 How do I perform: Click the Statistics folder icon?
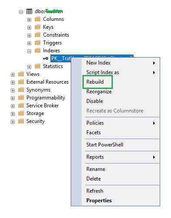[38, 66]
